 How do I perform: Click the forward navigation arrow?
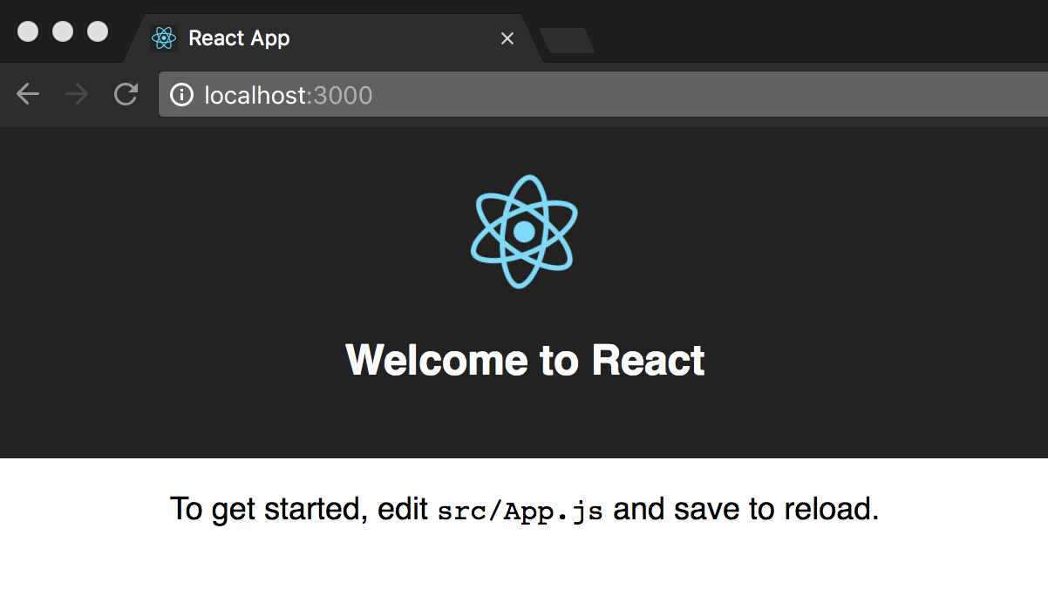pos(77,94)
